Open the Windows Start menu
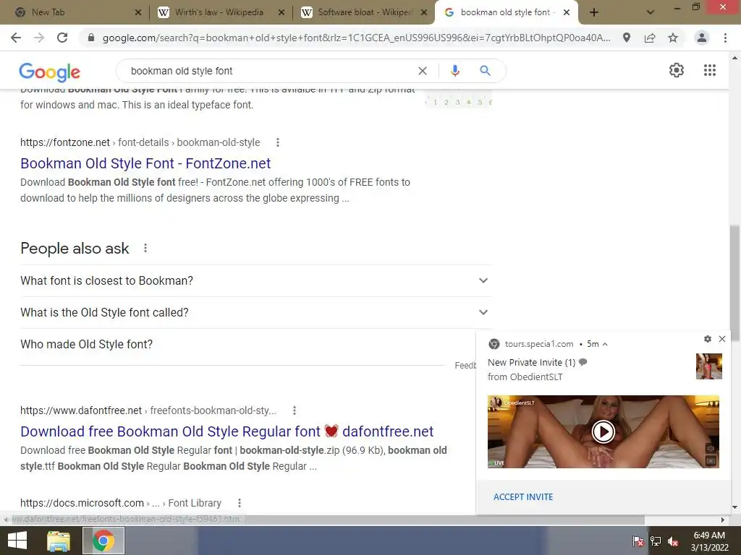 point(17,541)
